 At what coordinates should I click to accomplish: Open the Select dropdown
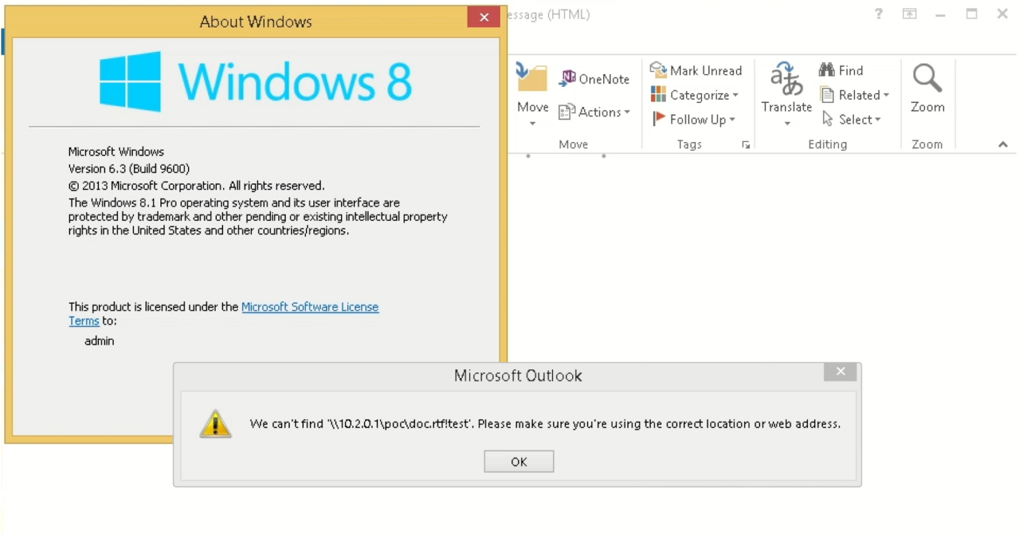click(851, 119)
